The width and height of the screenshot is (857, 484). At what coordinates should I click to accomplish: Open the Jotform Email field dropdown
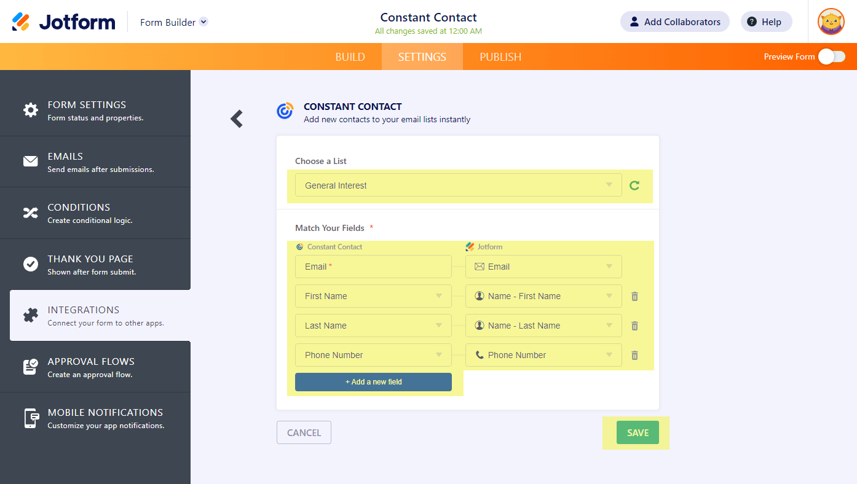tap(543, 267)
